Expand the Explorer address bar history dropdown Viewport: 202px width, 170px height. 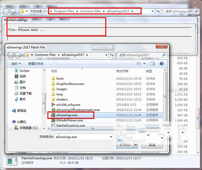(152, 11)
